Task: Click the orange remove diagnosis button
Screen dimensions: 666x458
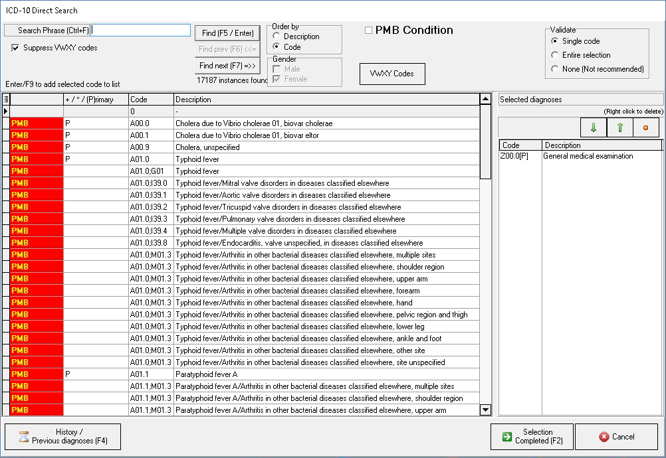Action: [x=645, y=127]
